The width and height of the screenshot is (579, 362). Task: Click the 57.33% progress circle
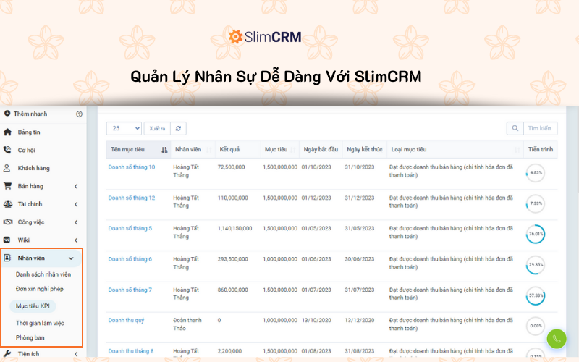coord(536,295)
